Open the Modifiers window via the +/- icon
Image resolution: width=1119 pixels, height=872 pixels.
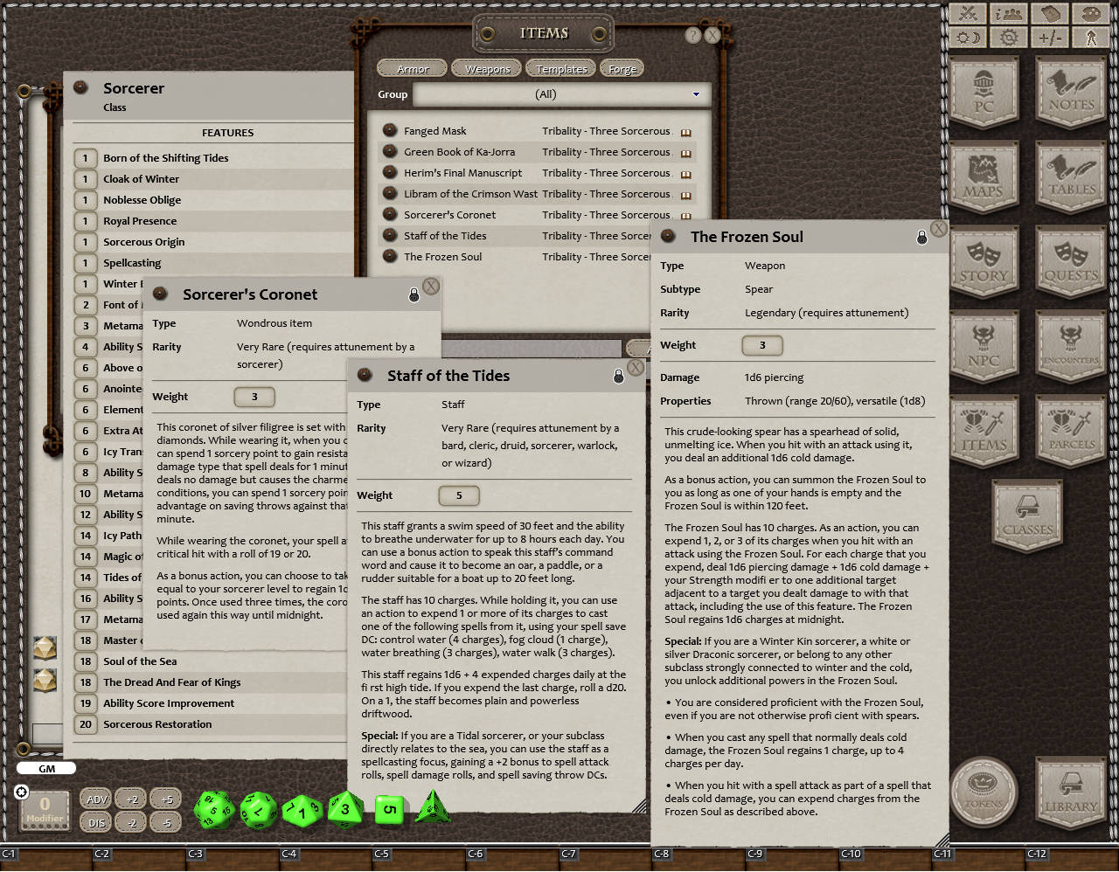(1052, 37)
